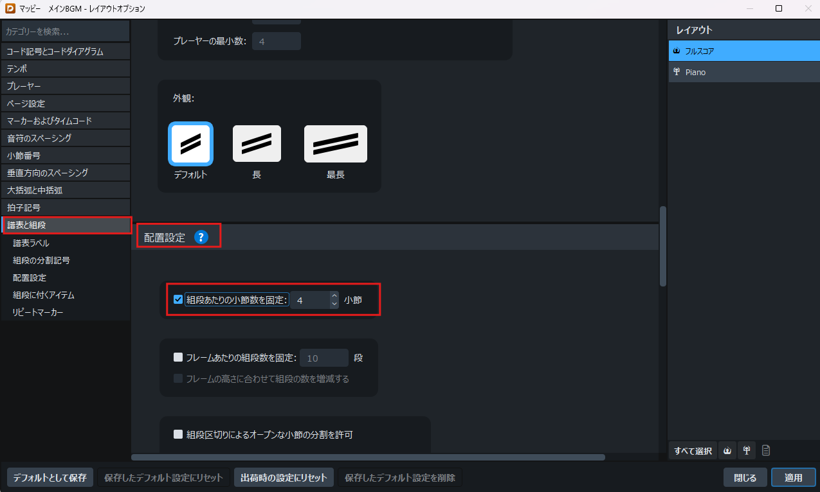The height and width of the screenshot is (492, 820).
Task: Enable フレームあたりの組段数を固定 checkbox
Action: (x=178, y=358)
